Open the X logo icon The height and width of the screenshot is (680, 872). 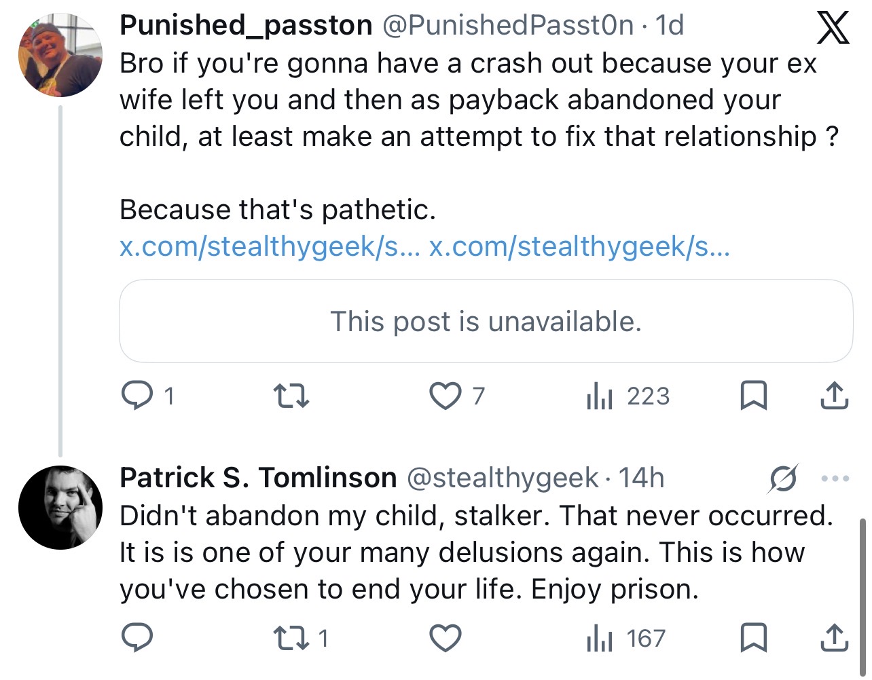click(x=832, y=27)
